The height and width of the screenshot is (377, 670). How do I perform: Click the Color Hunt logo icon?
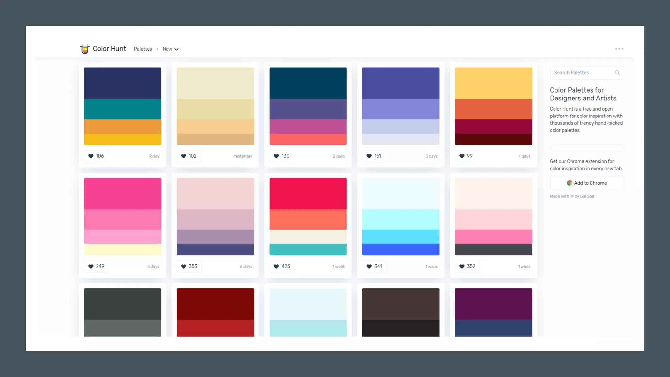[x=85, y=49]
